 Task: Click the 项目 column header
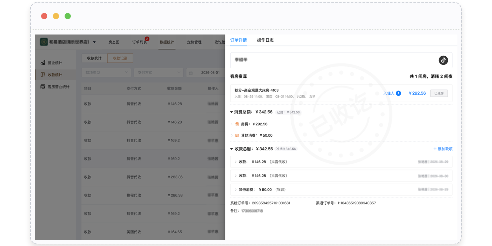[x=87, y=89]
